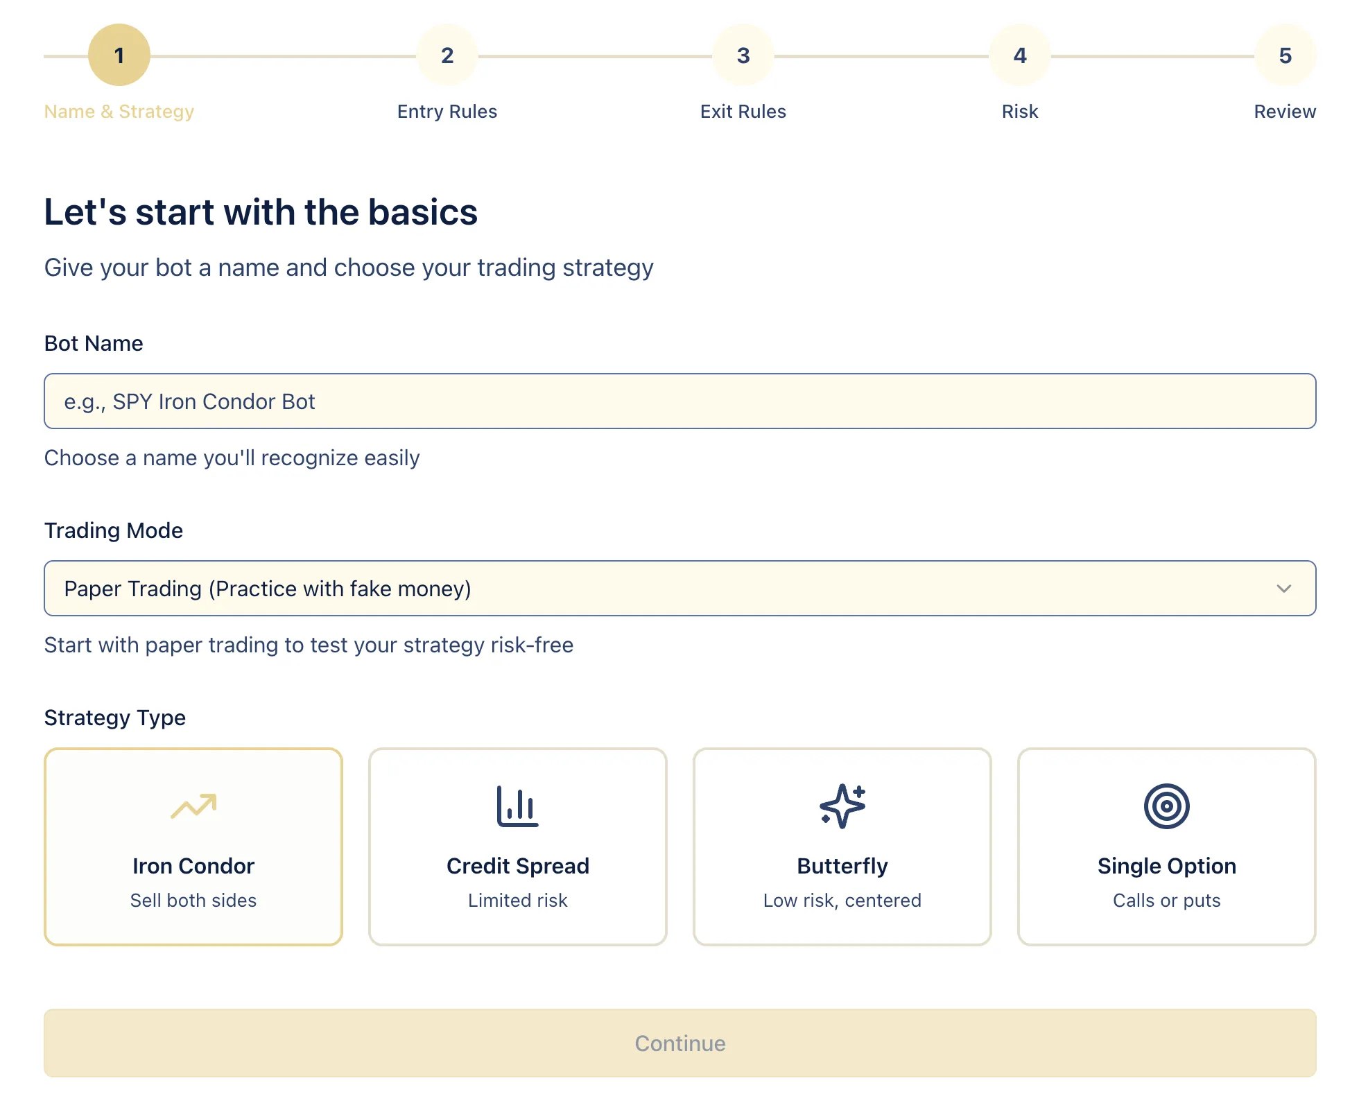
Task: Click step 4 circle in the progress bar
Action: click(x=1019, y=55)
